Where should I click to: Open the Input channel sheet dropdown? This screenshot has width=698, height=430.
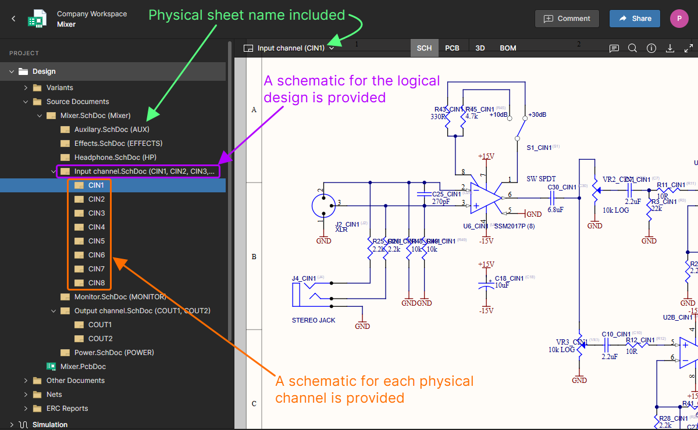coord(332,49)
